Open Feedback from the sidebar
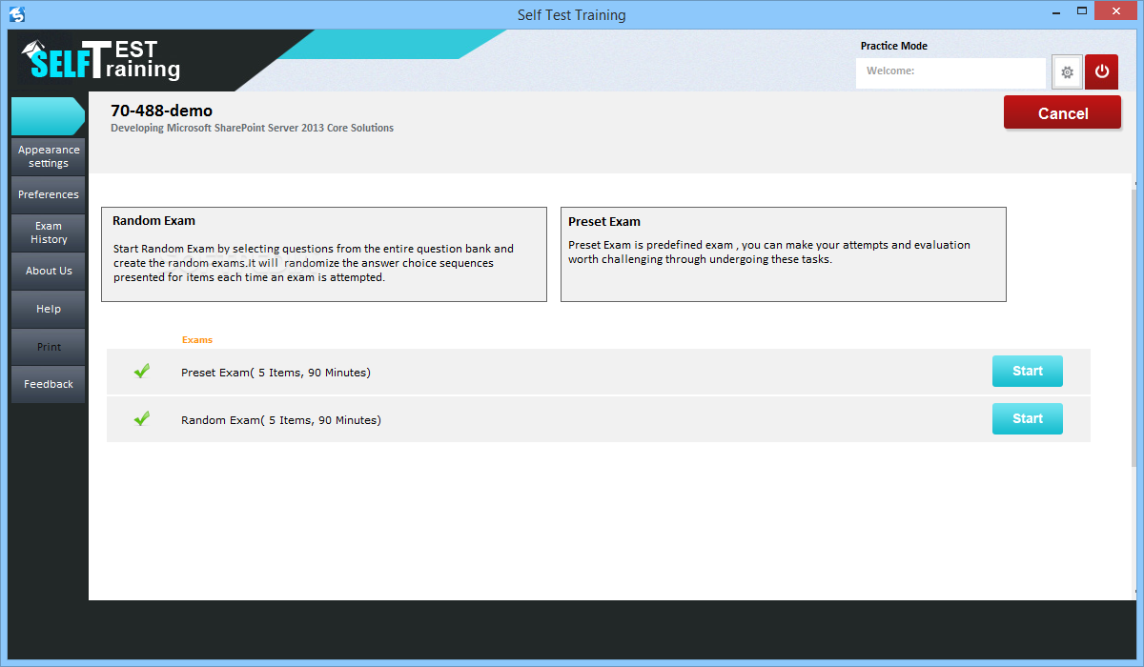The width and height of the screenshot is (1144, 667). tap(49, 384)
